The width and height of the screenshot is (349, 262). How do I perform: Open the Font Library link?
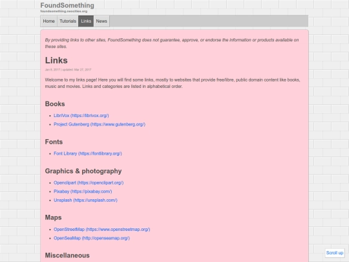click(x=88, y=153)
